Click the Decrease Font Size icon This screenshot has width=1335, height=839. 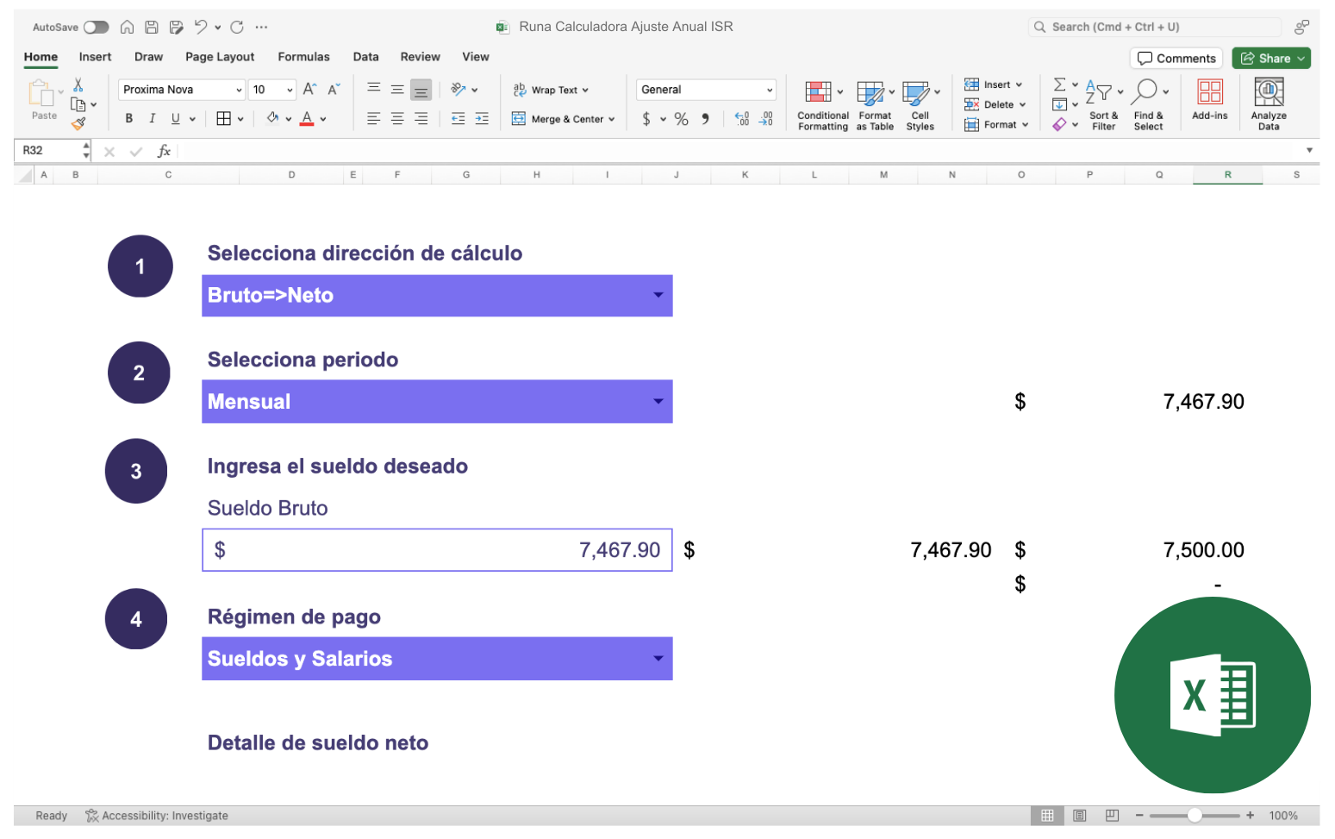(334, 89)
